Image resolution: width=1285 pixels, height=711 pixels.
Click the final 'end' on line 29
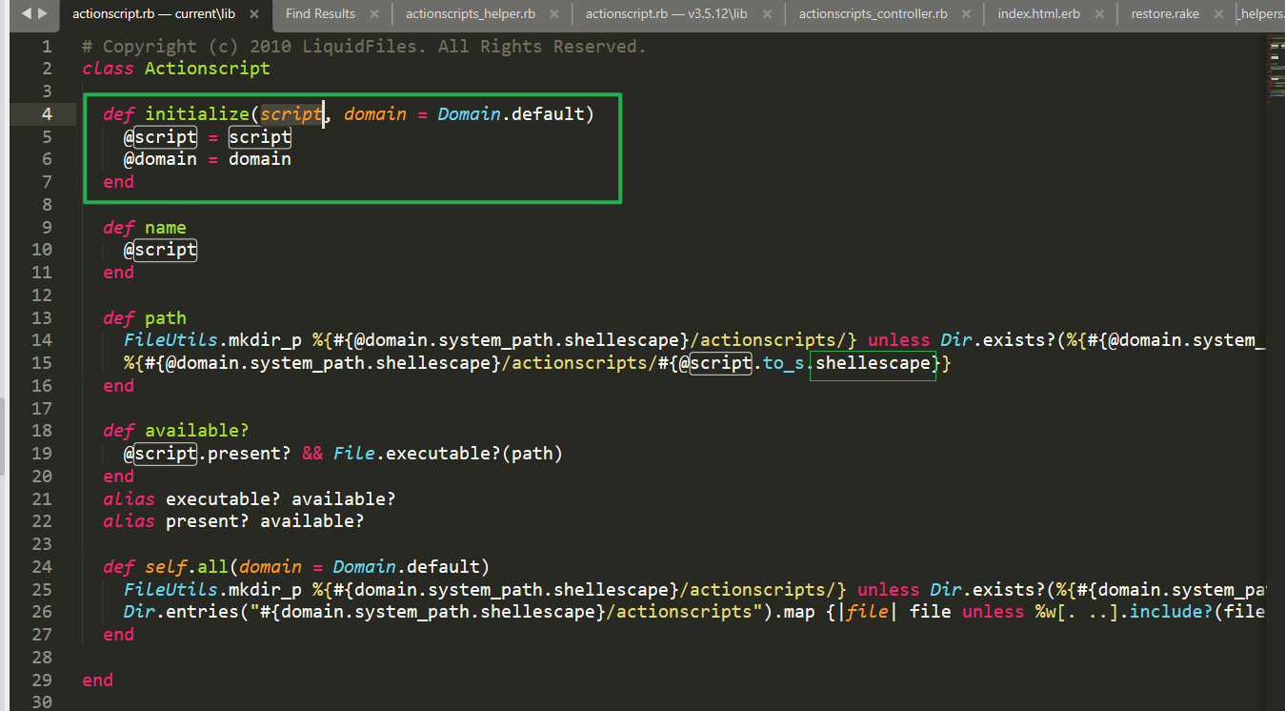coord(98,681)
